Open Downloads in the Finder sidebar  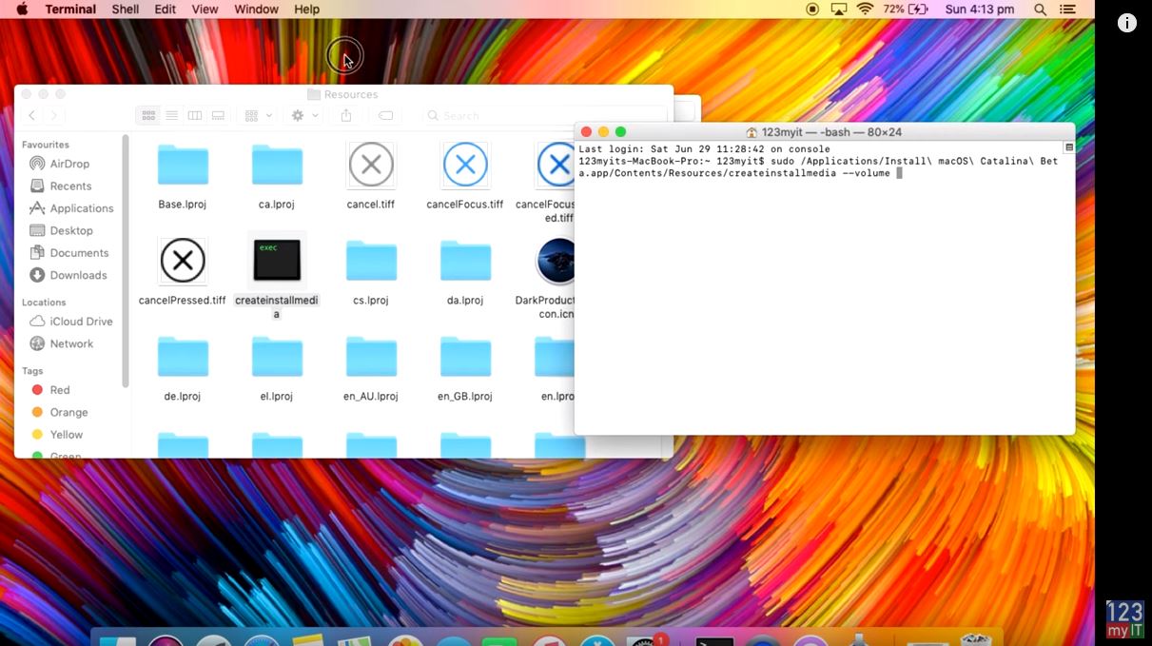78,275
